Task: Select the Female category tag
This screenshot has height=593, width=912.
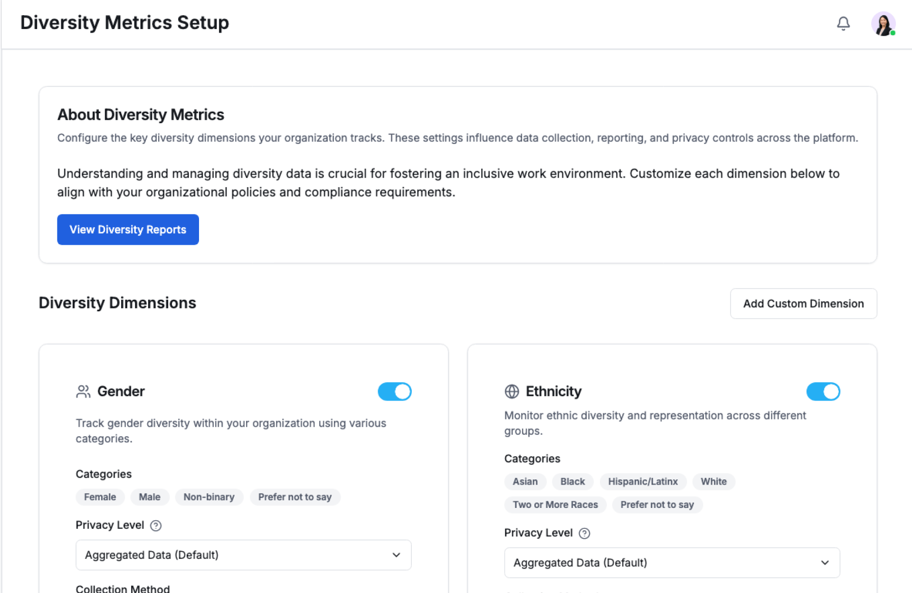Action: click(100, 497)
